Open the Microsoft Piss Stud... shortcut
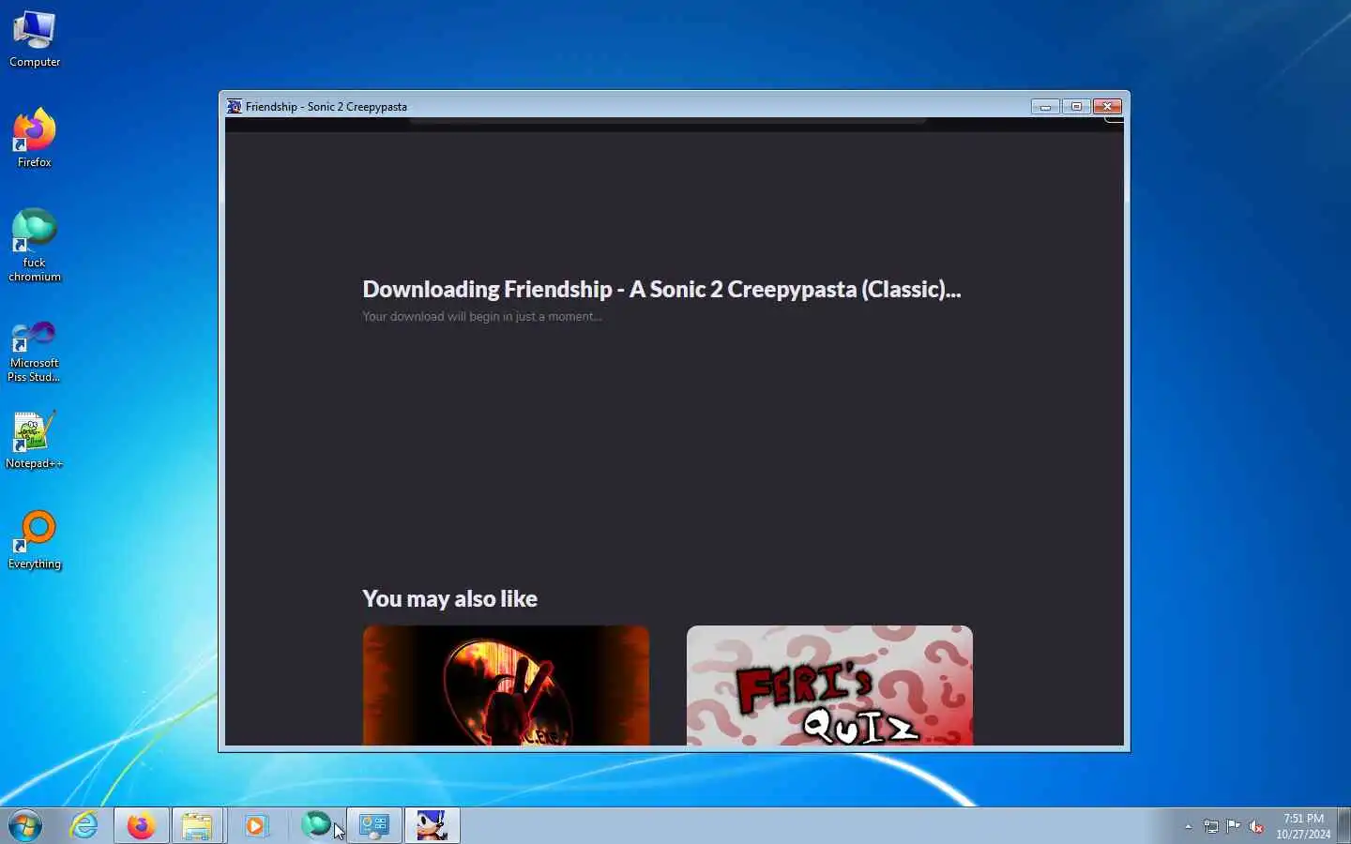The image size is (1351, 844). pyautogui.click(x=35, y=351)
